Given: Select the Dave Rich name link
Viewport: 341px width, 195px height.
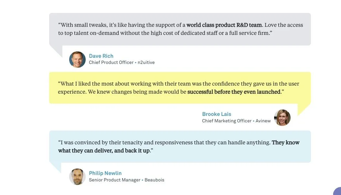Looking at the screenshot, I should tap(101, 56).
